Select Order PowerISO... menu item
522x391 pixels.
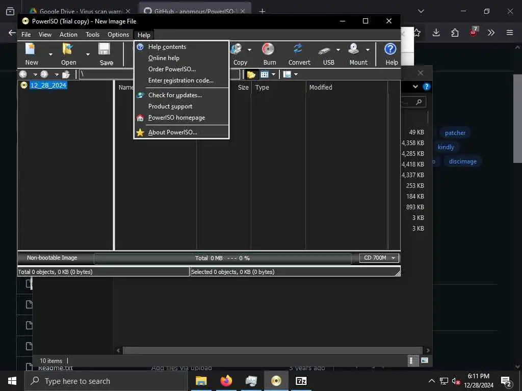[x=181, y=69]
